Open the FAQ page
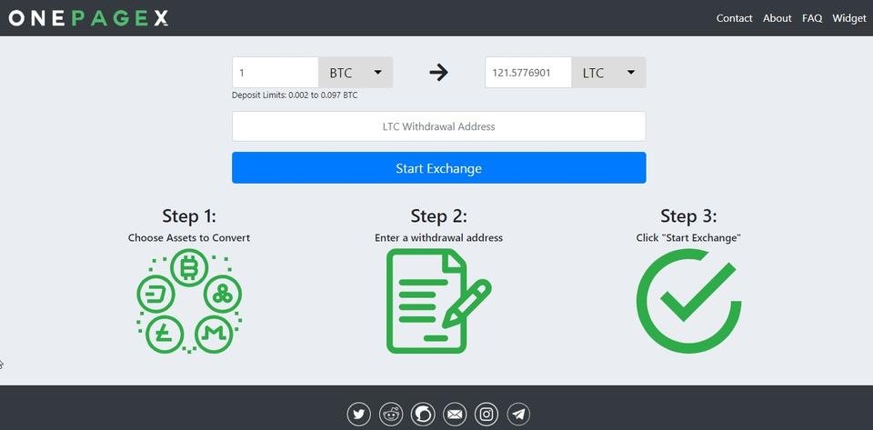The height and width of the screenshot is (430, 873). point(812,18)
